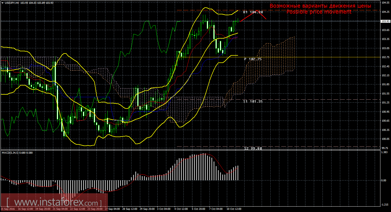Click the current price tag 103.93
The width and height of the screenshot is (391, 212).
[x=384, y=21]
